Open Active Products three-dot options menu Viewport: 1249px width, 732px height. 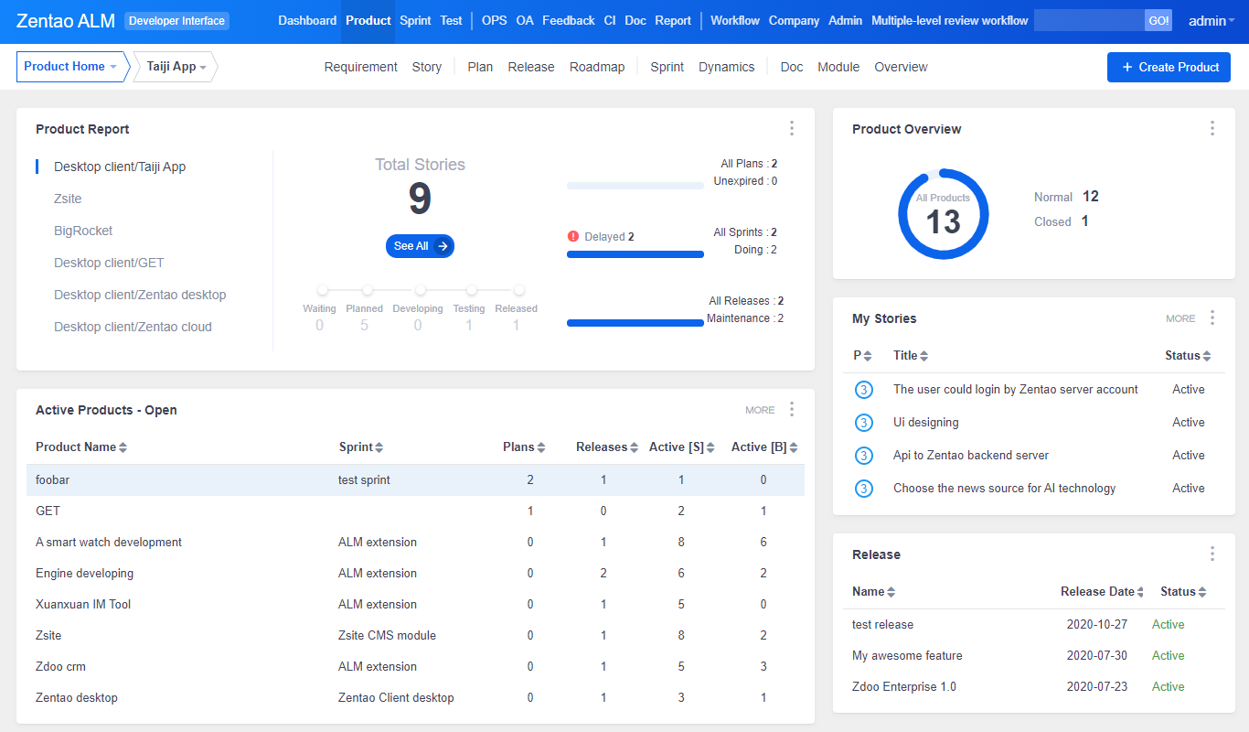tap(792, 410)
